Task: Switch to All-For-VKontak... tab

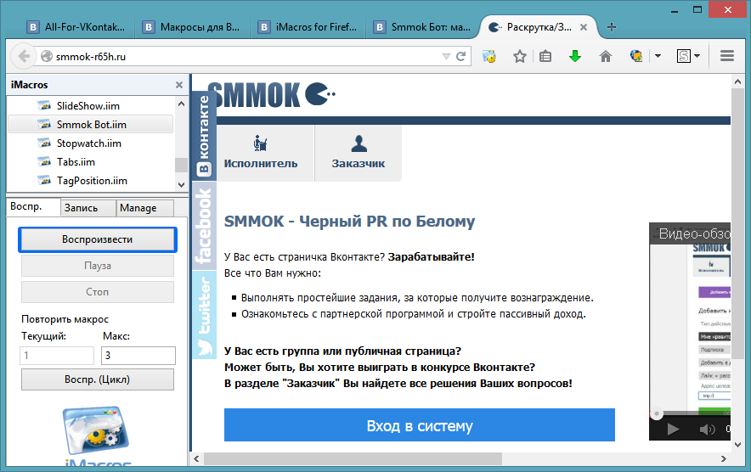Action: click(x=77, y=27)
